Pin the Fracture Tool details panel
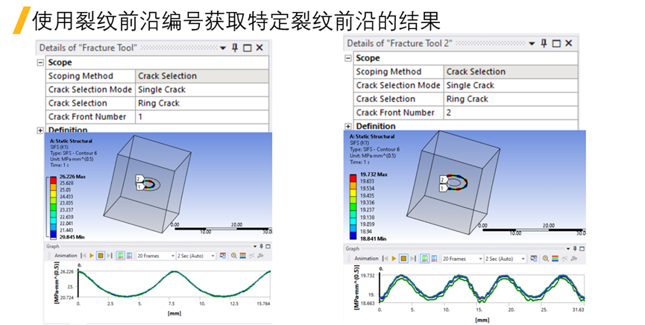645x325 pixels. tap(235, 48)
